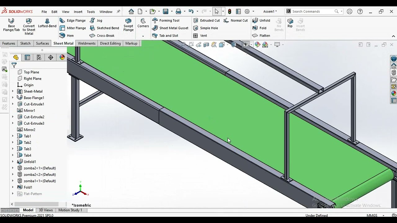Activate the Cross-Break tool
397x223 pixels.
coord(102,36)
